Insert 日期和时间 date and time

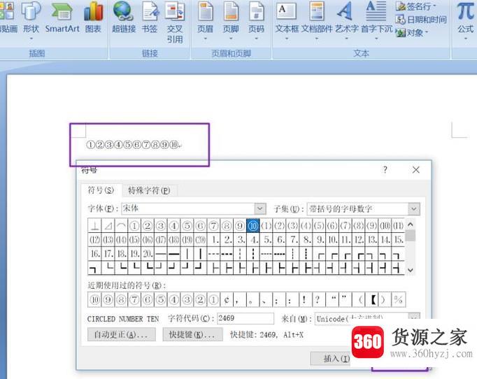(x=421, y=20)
